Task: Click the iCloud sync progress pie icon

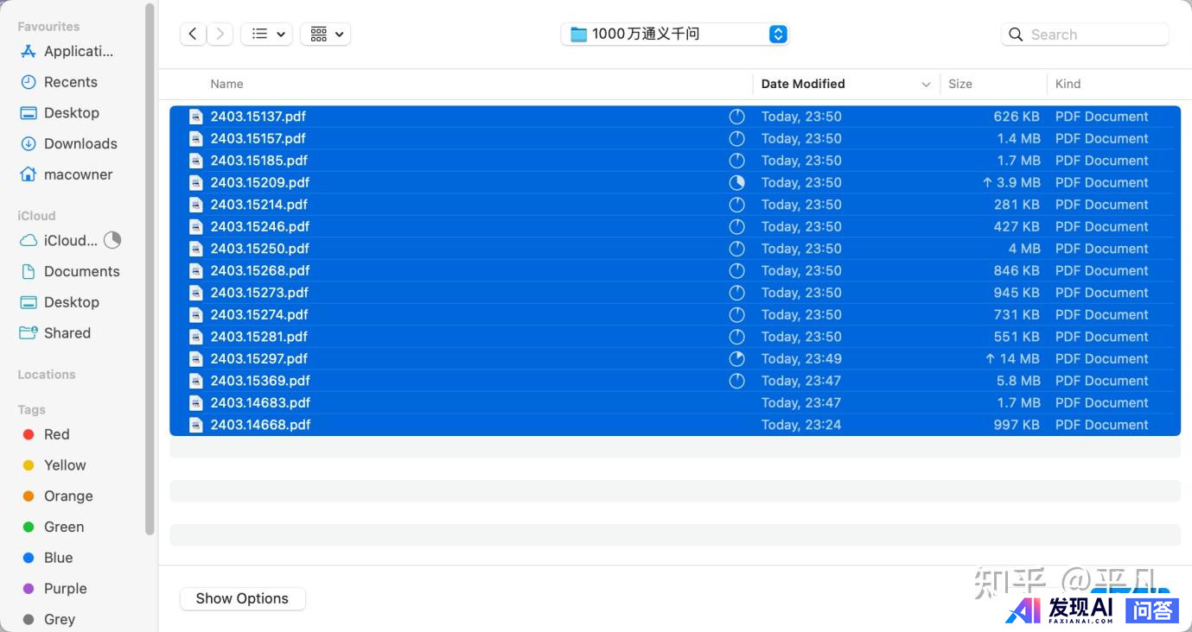Action: [x=112, y=240]
